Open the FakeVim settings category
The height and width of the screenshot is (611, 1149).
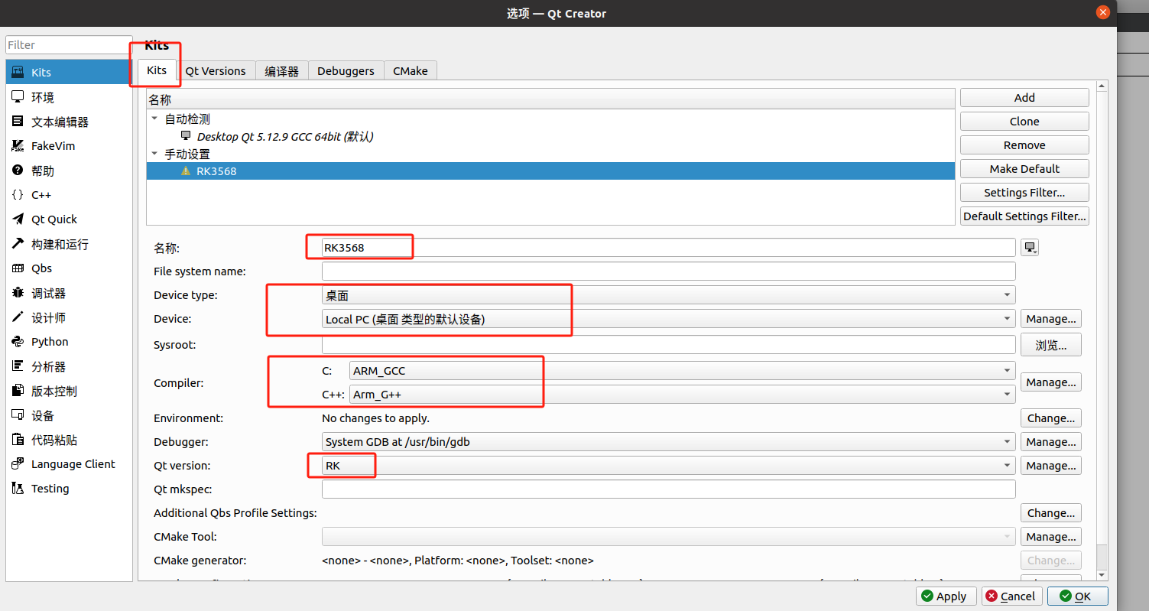[53, 146]
